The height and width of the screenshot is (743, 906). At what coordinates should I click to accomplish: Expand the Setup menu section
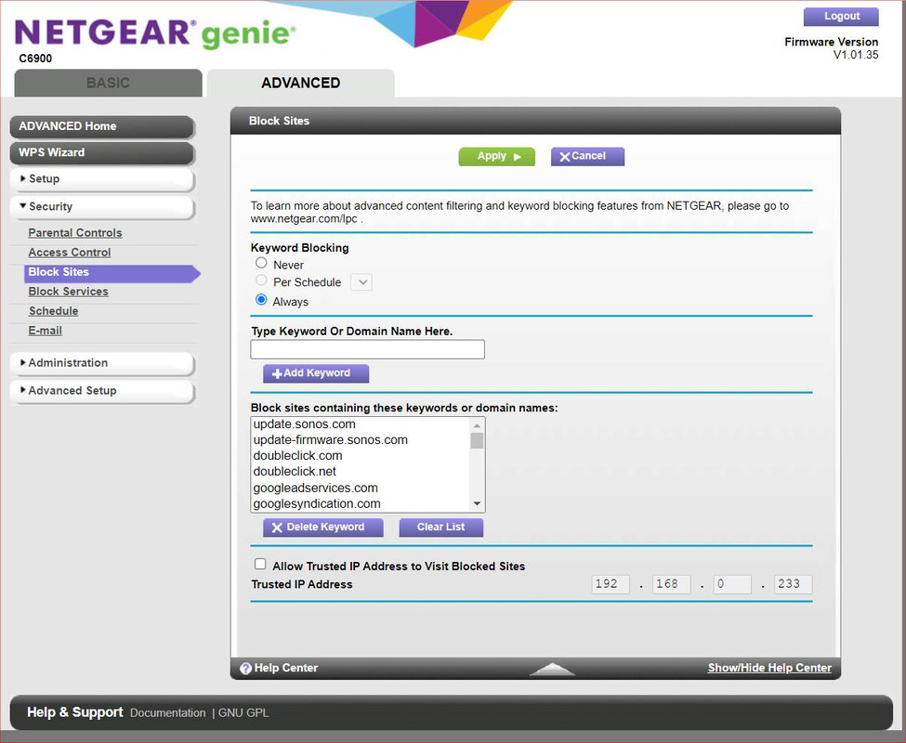pos(101,179)
